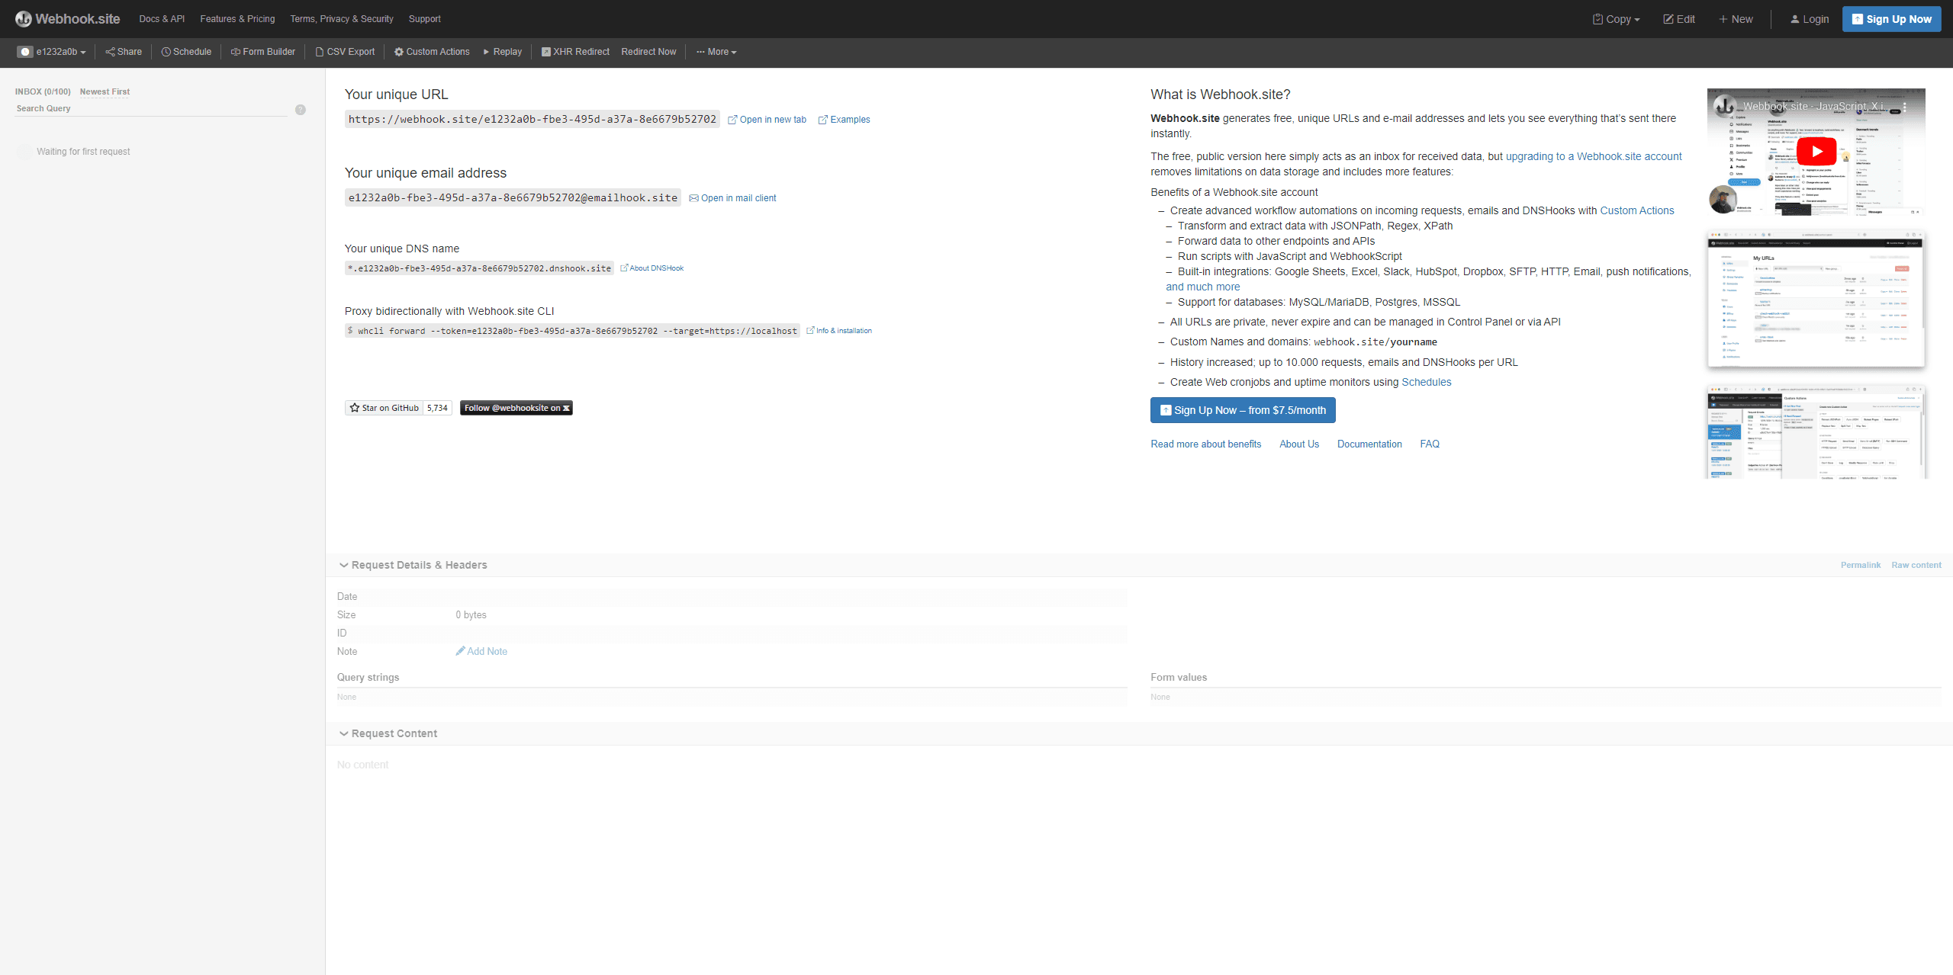
Task: Click the Edit button
Action: point(1679,19)
